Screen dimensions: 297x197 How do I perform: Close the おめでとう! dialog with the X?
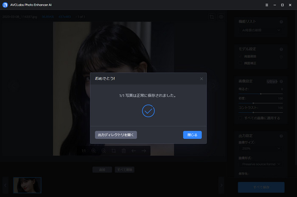pyautogui.click(x=202, y=79)
